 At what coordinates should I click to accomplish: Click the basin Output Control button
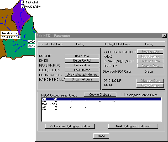pos(82,61)
